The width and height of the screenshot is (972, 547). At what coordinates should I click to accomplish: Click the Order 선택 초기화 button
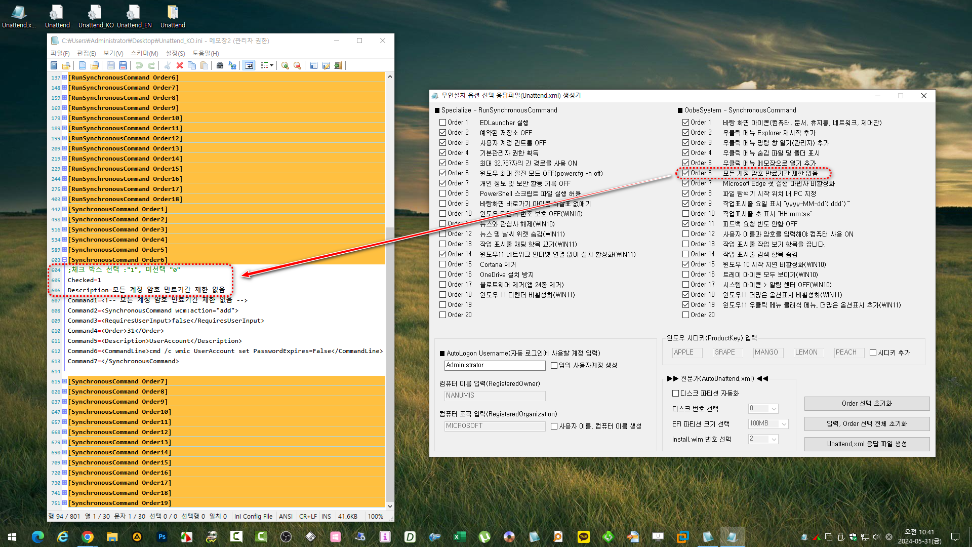point(867,403)
